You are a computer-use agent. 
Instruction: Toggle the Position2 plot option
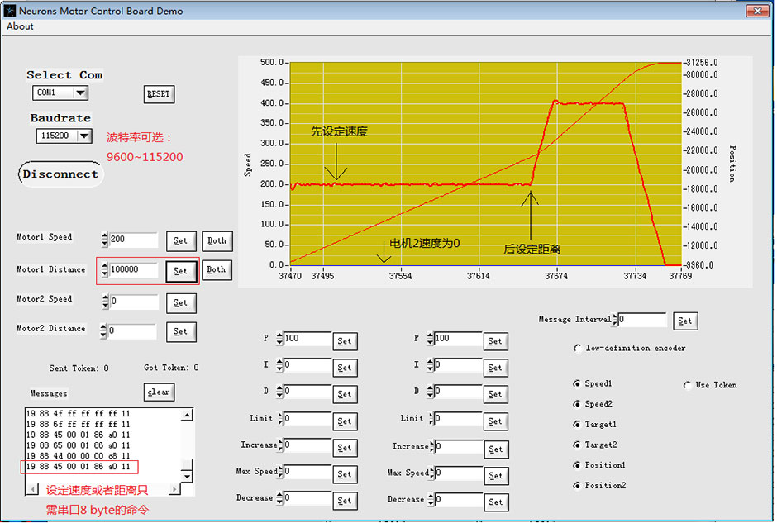pos(577,486)
